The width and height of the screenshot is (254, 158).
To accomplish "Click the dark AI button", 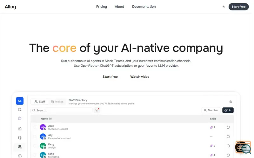I will click(x=228, y=110).
